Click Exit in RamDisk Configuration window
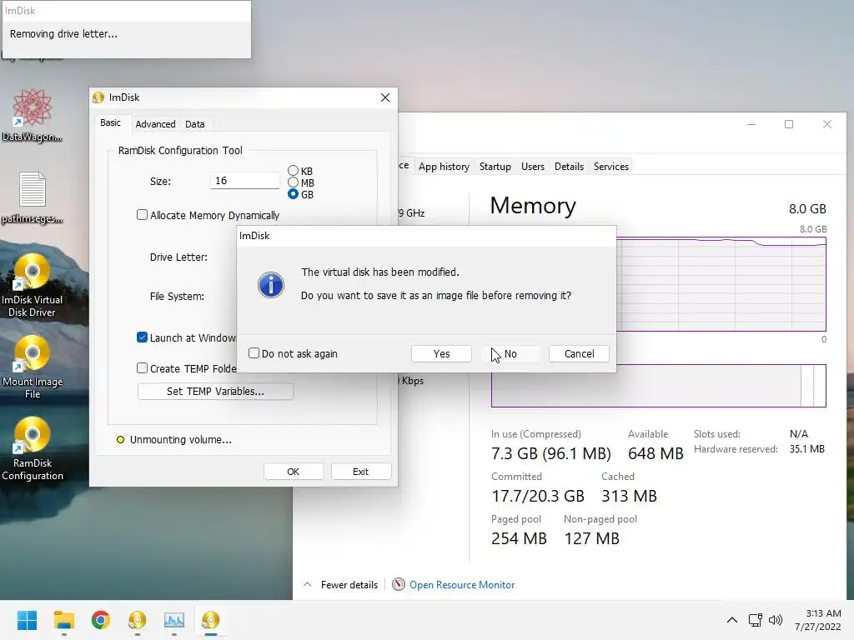The width and height of the screenshot is (854, 640). click(360, 472)
